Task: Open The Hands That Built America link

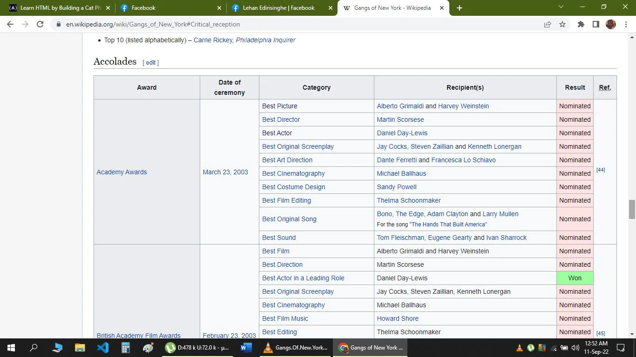Action: 448,225
